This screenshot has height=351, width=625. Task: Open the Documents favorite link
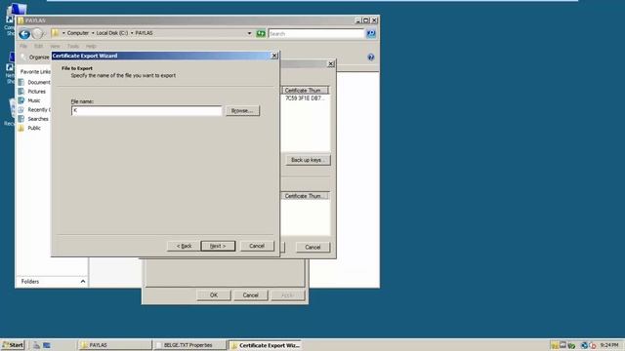pos(35,82)
